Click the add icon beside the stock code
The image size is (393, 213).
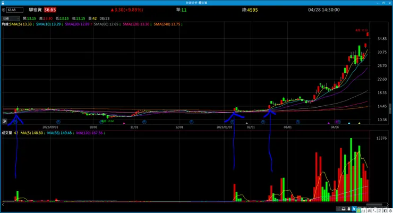pyautogui.click(x=4, y=10)
